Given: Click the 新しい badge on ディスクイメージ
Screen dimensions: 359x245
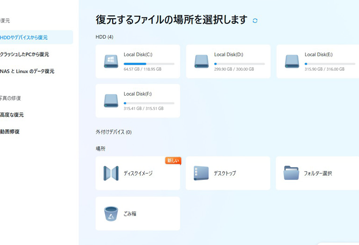Looking at the screenshot, I should tap(173, 161).
